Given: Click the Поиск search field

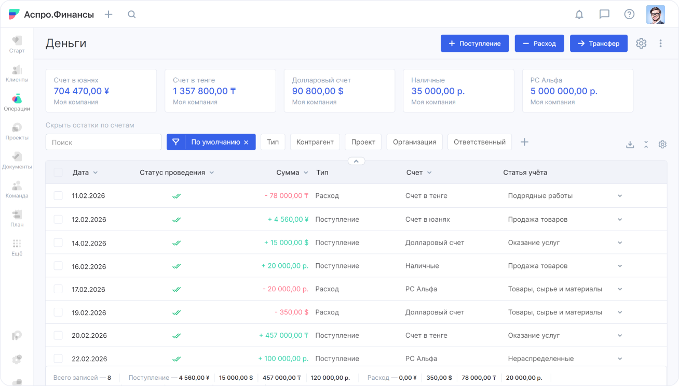Looking at the screenshot, I should [x=103, y=142].
